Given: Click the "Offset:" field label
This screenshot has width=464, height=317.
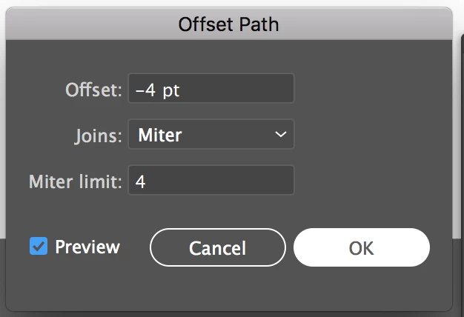Looking at the screenshot, I should [93, 90].
